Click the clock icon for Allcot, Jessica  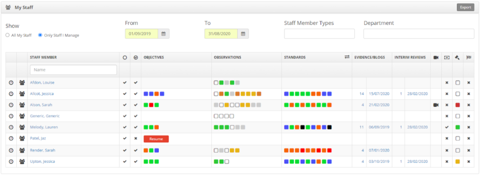11,93
